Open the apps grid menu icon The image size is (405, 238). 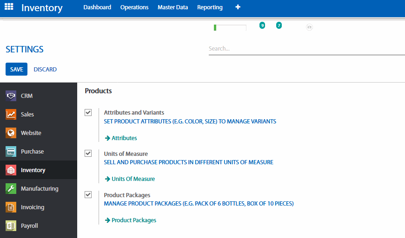(x=9, y=7)
